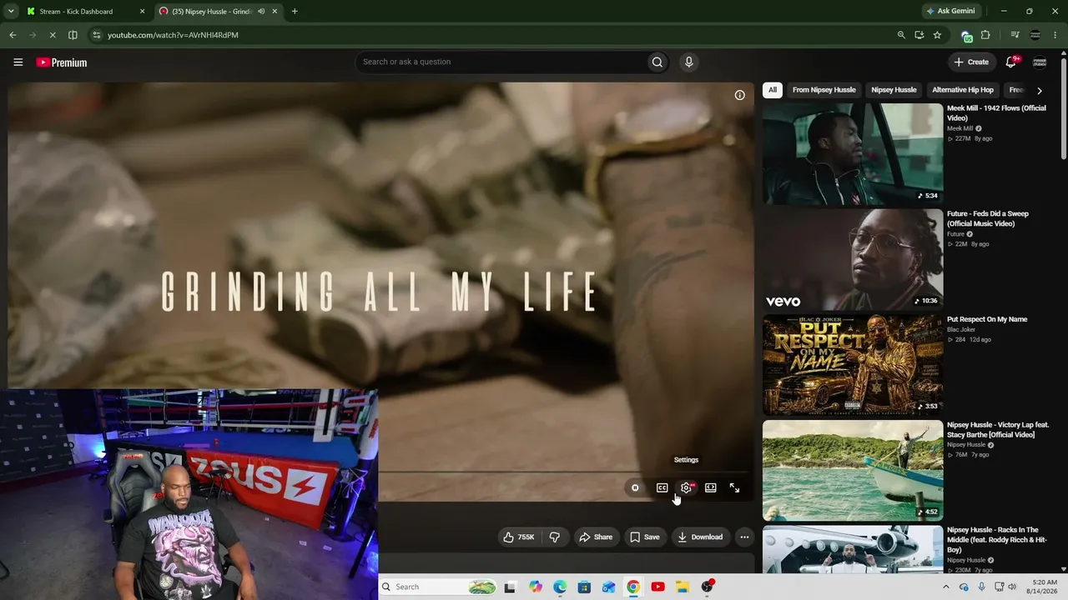The width and height of the screenshot is (1068, 600).
Task: Select the All filter chip
Action: [773, 90]
